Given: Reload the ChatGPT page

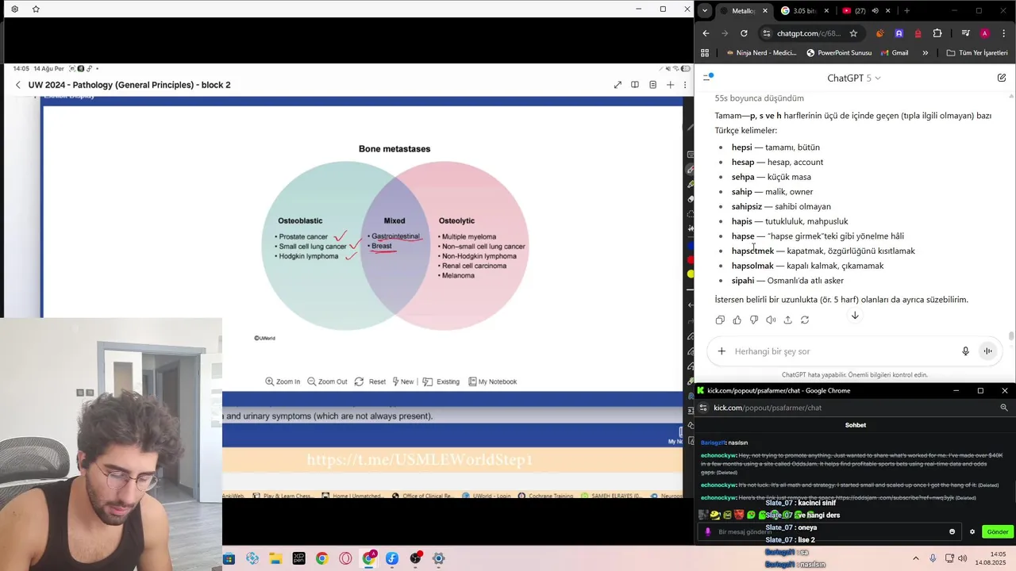Looking at the screenshot, I should 744,33.
